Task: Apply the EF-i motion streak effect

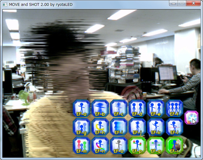Action: click(x=119, y=127)
